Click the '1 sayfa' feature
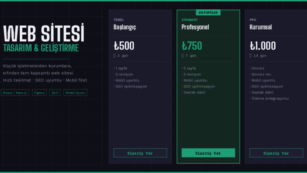307x173 pixels. click(x=121, y=68)
